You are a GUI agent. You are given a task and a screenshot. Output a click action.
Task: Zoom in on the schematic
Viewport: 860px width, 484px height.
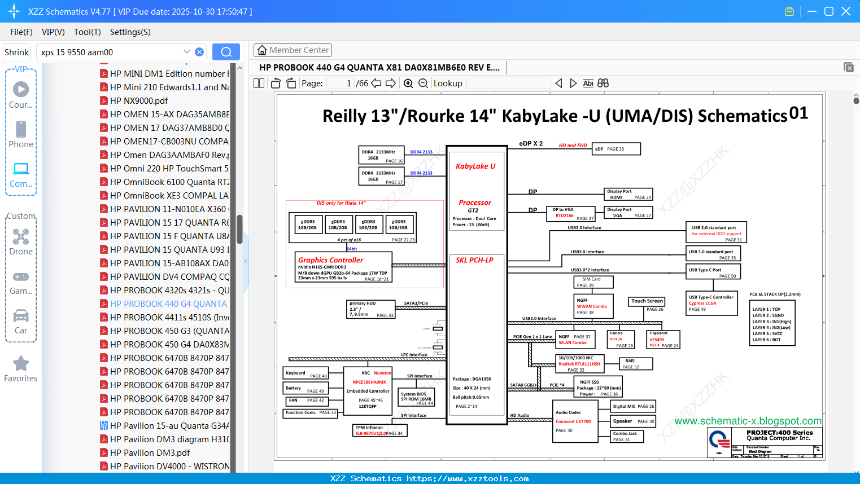pos(408,83)
